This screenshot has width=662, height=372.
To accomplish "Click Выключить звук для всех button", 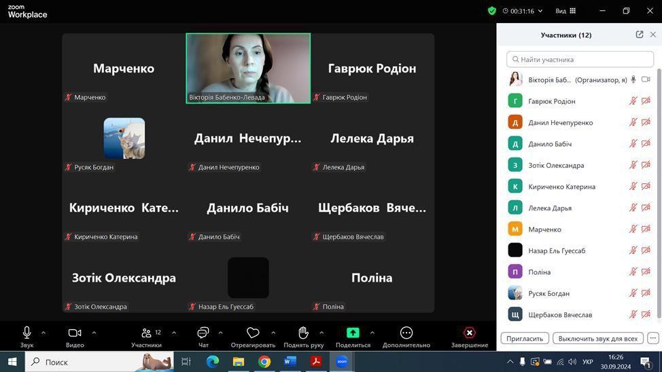I will (x=597, y=338).
